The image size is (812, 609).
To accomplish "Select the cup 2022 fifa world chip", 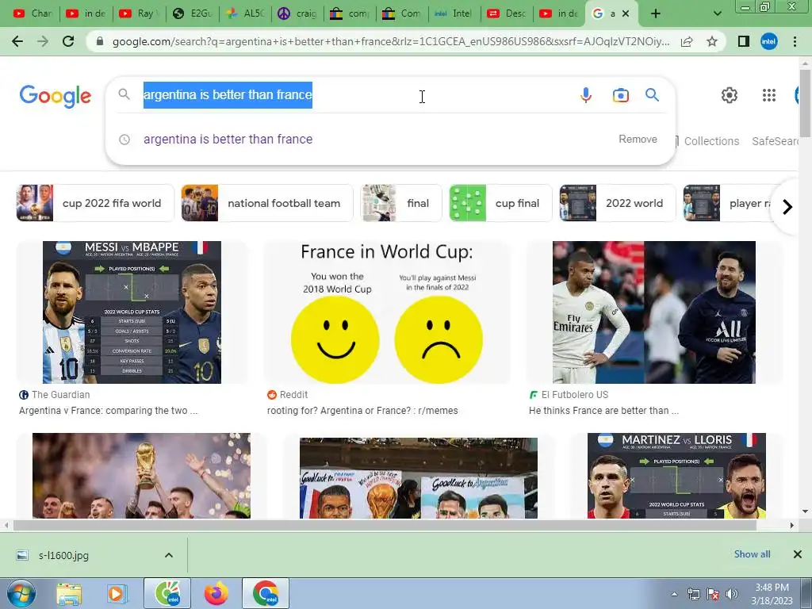I will (95, 203).
